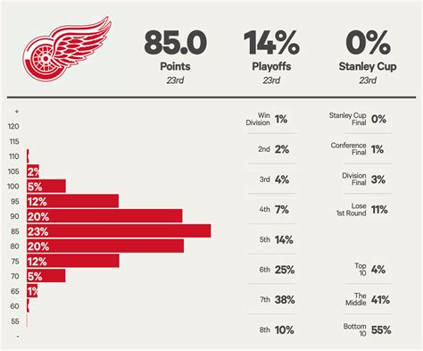This screenshot has width=423, height=351.
Task: Select the Lose 1st Round 11% row
Action: 368,209
